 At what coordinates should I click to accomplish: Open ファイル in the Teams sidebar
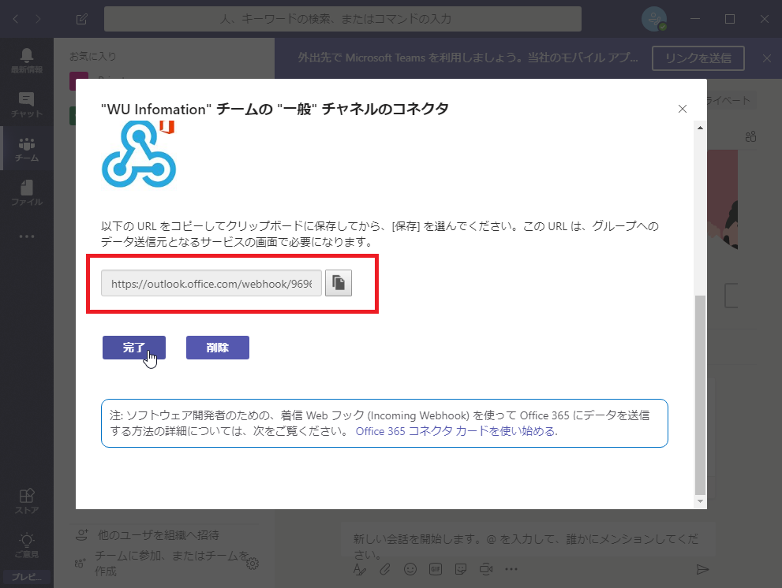coord(27,193)
